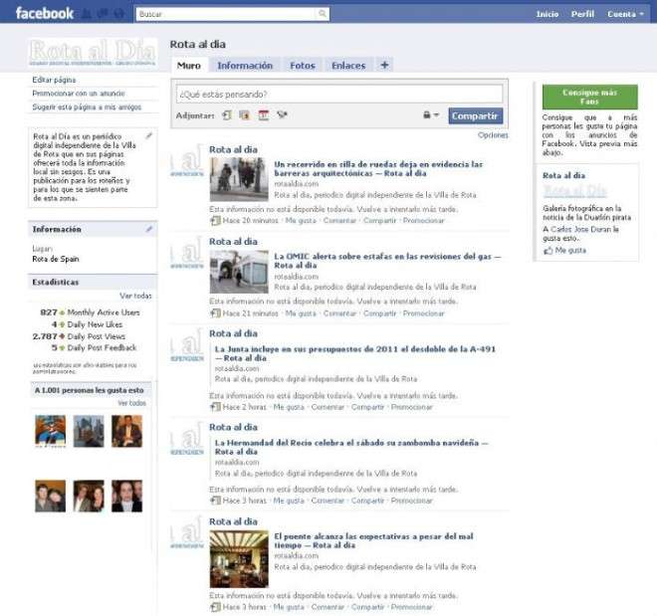
Task: Open Cuenta dropdown menu
Action: [x=625, y=14]
